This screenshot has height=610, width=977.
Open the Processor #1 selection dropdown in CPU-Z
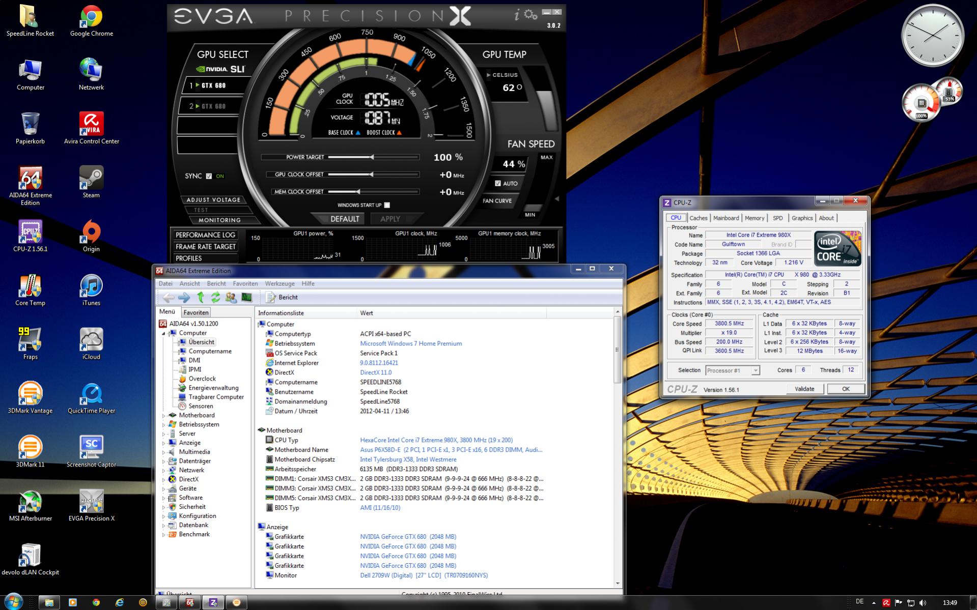pos(733,370)
